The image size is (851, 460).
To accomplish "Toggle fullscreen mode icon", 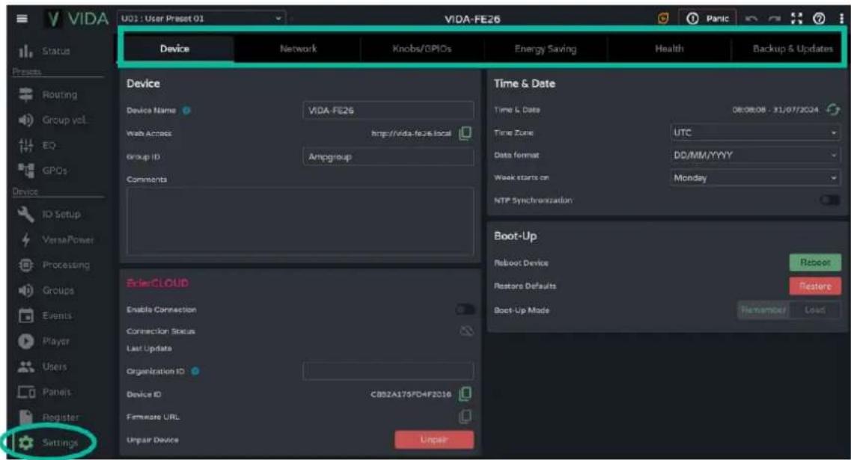I will coord(796,19).
